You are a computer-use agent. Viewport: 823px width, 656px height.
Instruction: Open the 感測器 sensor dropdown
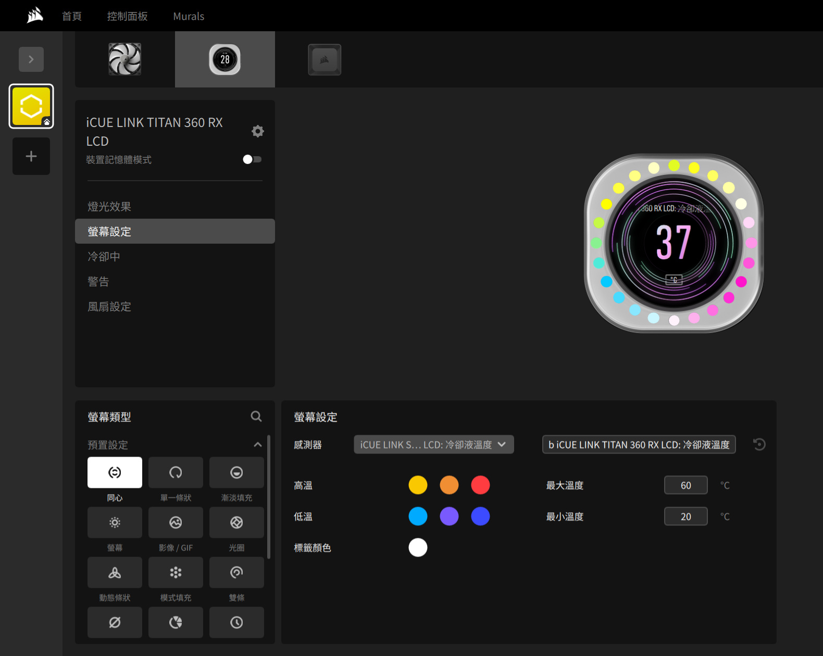tap(433, 445)
